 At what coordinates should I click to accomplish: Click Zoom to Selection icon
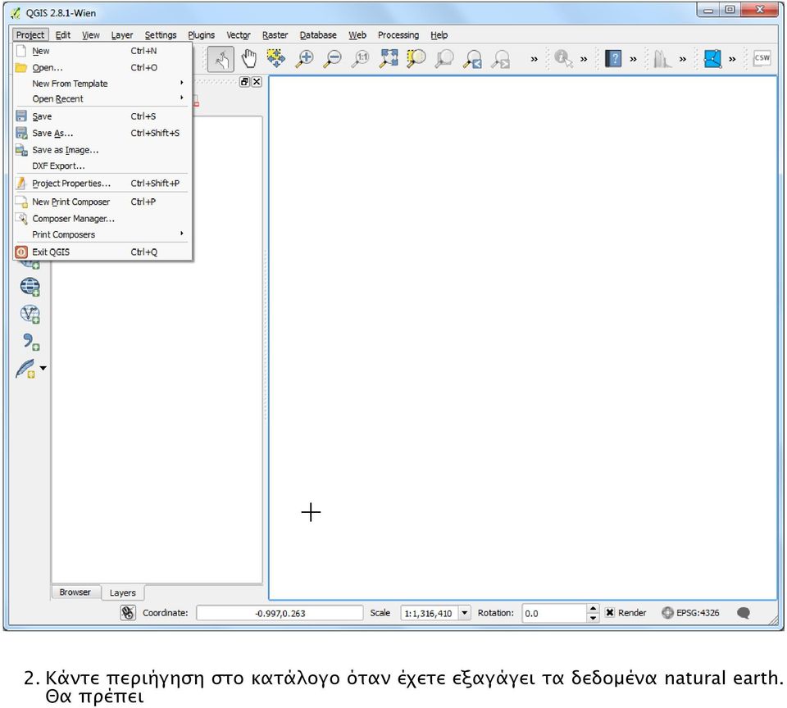point(416,59)
